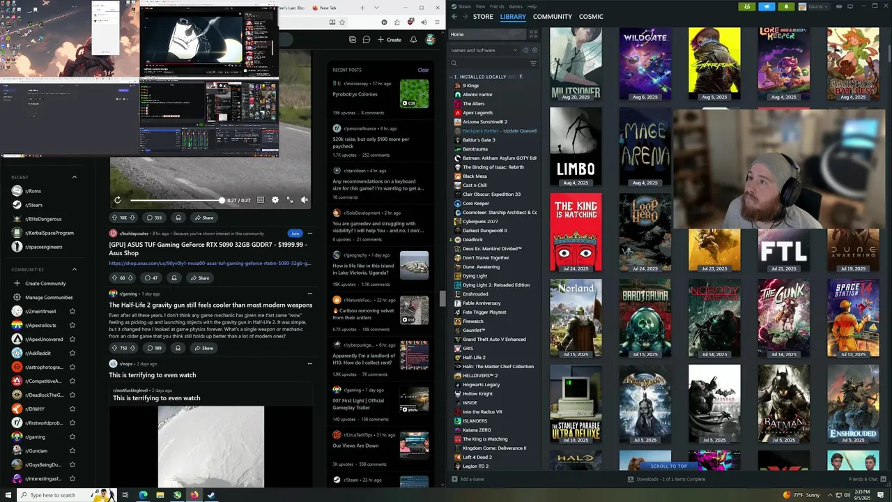Favorite r/2meirl4meirl with star
892x502 pixels.
[x=72, y=312]
